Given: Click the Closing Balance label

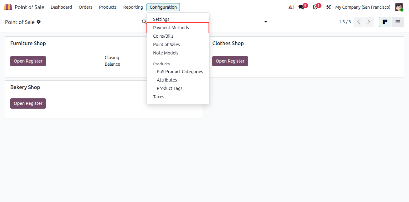Looking at the screenshot, I should (x=112, y=61).
